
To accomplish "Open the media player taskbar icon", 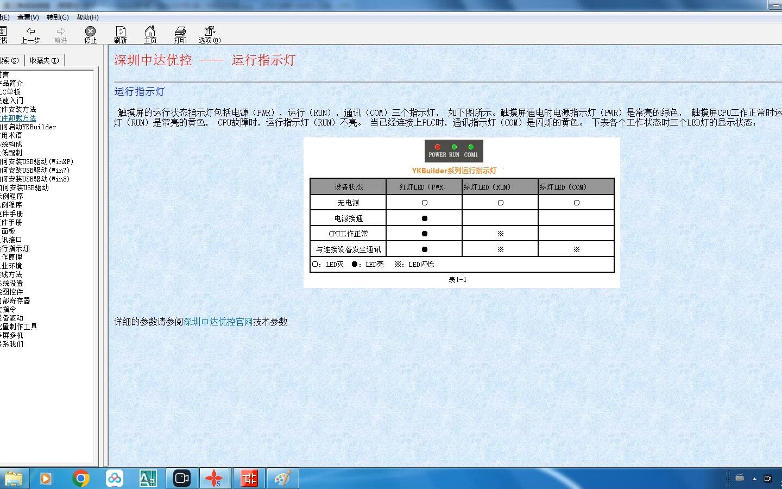I will (x=46, y=478).
